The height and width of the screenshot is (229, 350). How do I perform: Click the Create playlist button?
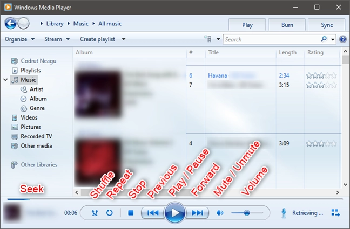[98, 39]
